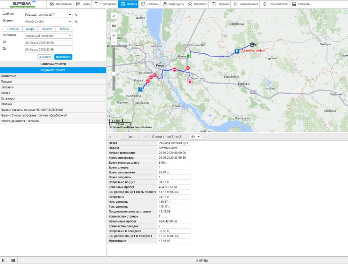Select the Неделя quick interval
This screenshot has height=265, width=348.
(47, 29)
